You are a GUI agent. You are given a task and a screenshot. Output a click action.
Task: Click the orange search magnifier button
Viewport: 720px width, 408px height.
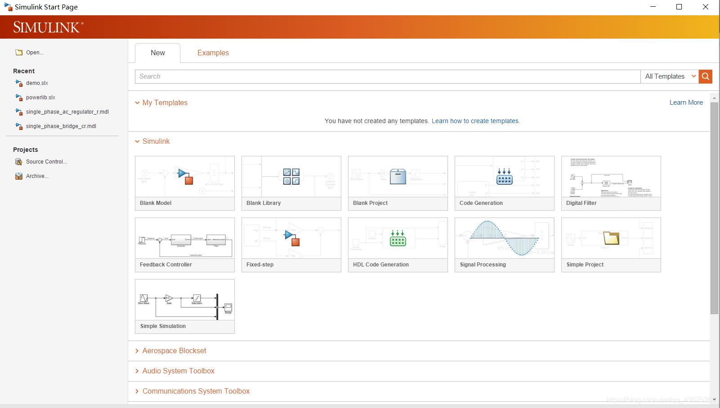[x=706, y=76]
